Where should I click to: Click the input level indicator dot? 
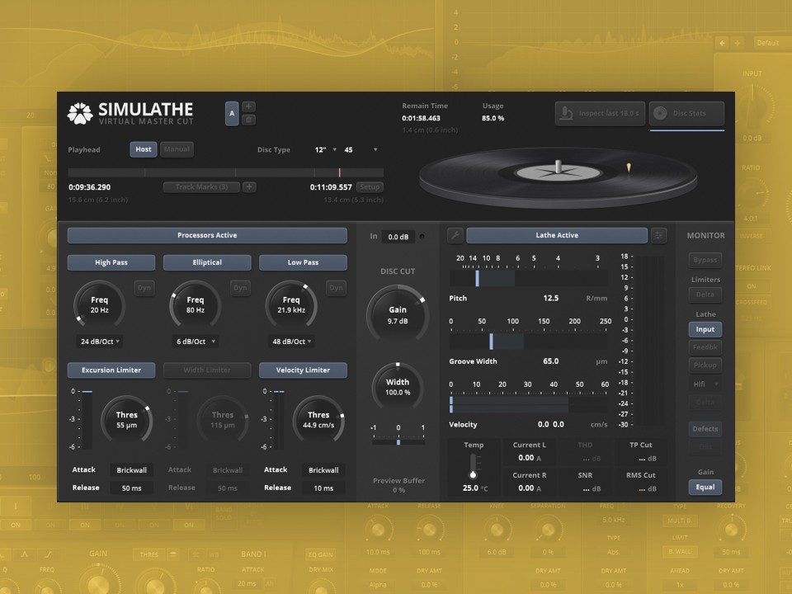tap(422, 237)
